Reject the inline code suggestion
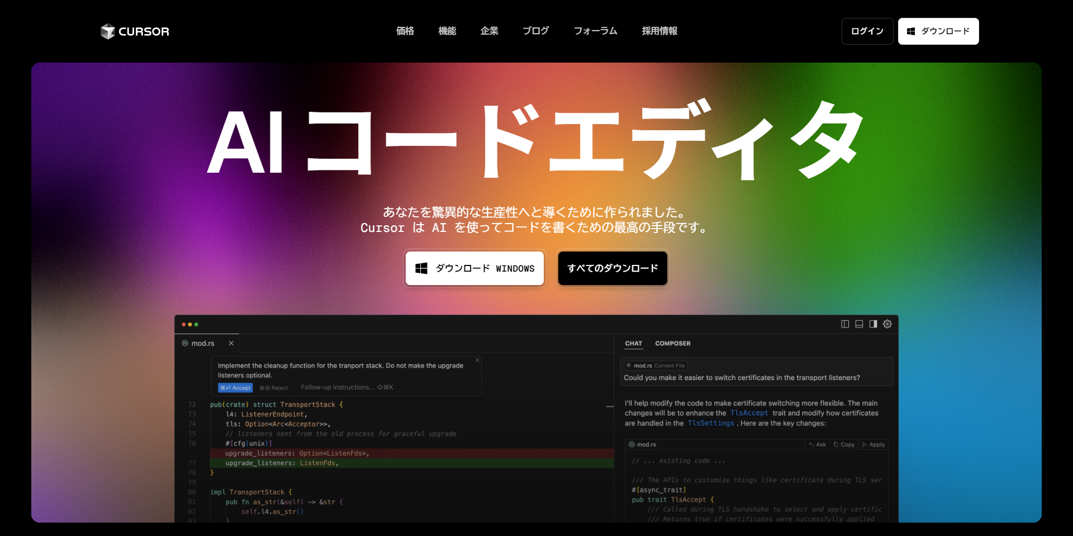The width and height of the screenshot is (1073, 536). coord(273,387)
